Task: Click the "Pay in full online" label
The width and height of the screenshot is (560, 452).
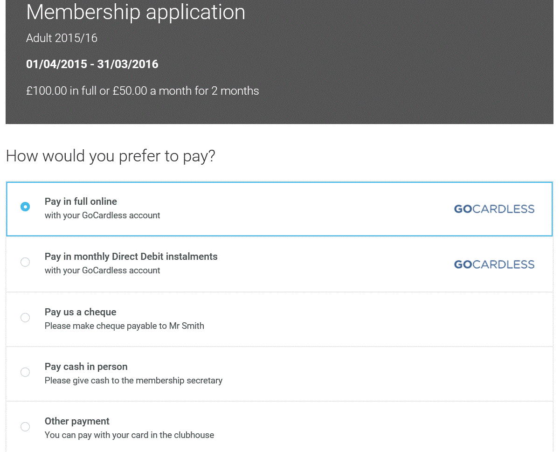Action: [x=81, y=202]
